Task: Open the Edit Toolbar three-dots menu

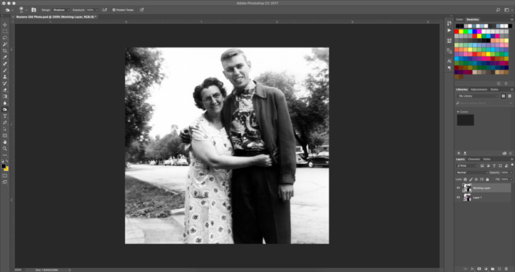Action: 5,155
